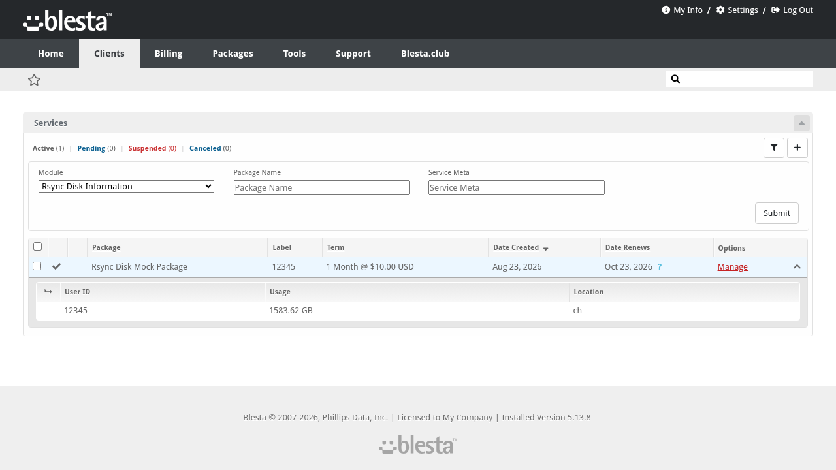Check the Rsync Disk Mock Package row checkbox
The image size is (836, 470).
coord(37,266)
